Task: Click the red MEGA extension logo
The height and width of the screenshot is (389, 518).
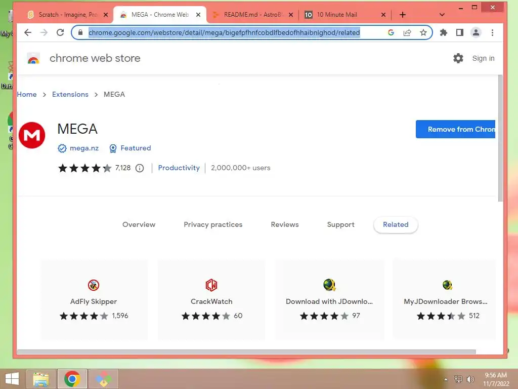Action: coord(32,135)
